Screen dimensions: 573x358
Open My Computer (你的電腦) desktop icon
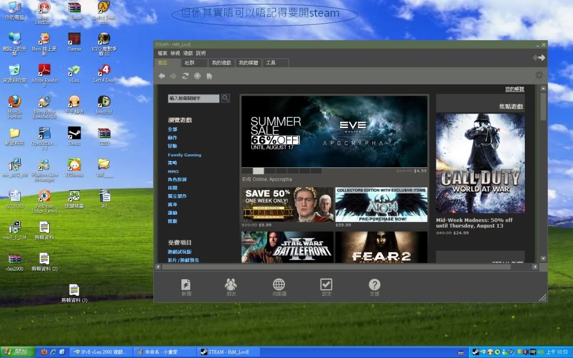tap(15, 10)
